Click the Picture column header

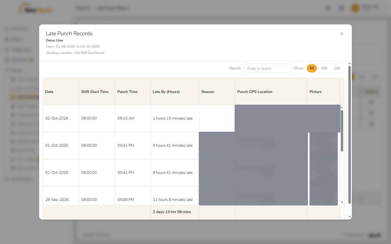pos(323,92)
